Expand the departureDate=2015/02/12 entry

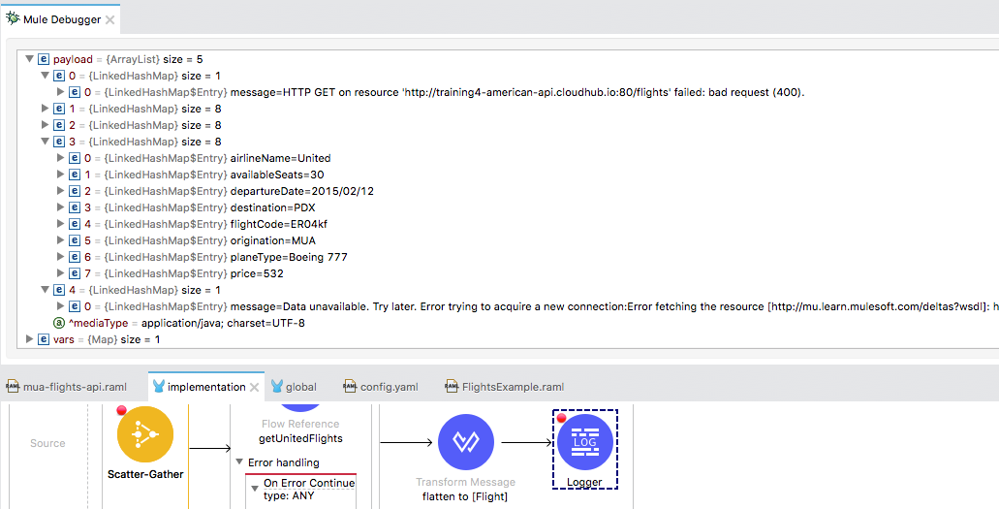tap(61, 191)
